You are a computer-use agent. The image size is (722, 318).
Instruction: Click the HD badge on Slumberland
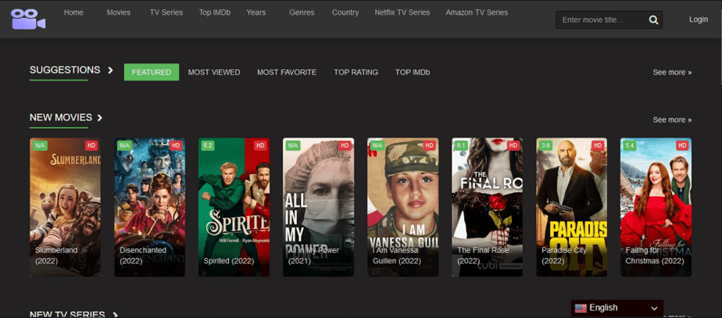click(x=91, y=145)
